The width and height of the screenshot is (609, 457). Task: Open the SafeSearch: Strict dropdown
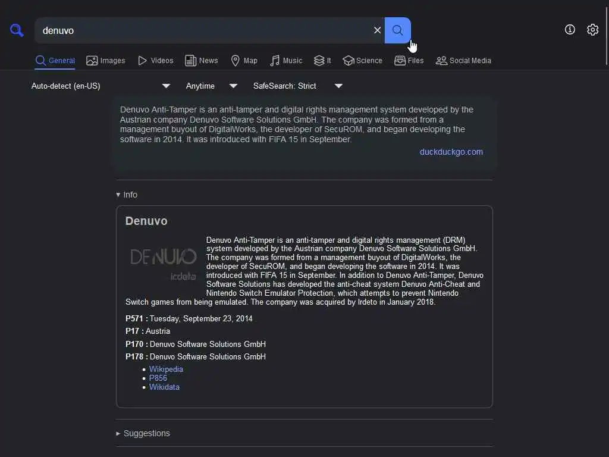[298, 86]
